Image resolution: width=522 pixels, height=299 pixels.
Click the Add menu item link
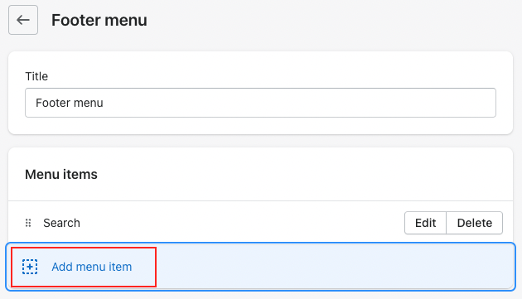tap(91, 267)
